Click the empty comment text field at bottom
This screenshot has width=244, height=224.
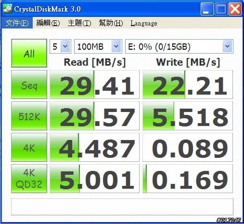122,207
